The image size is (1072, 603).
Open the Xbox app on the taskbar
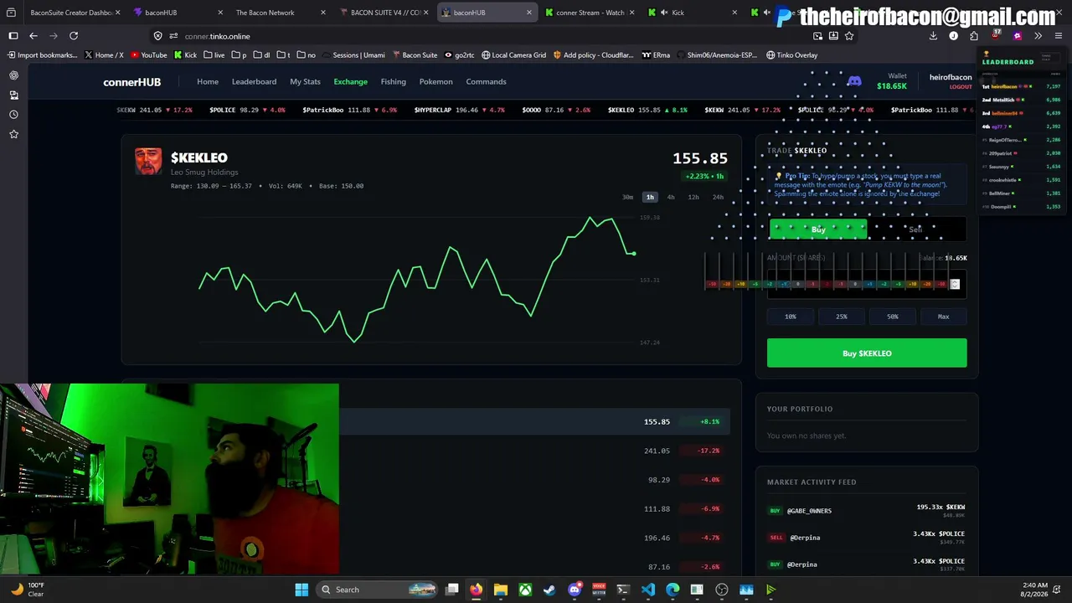point(525,590)
